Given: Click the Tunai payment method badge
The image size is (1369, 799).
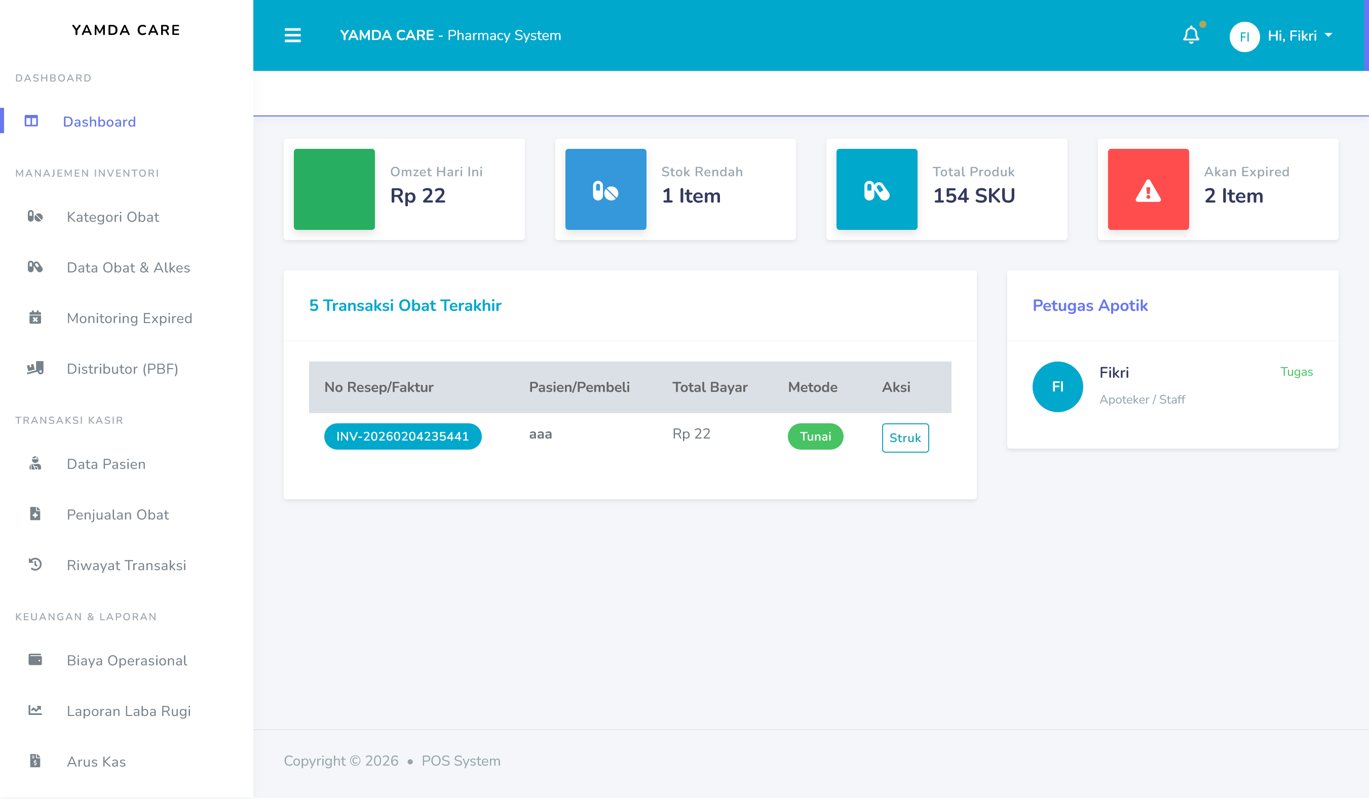Looking at the screenshot, I should coord(815,436).
